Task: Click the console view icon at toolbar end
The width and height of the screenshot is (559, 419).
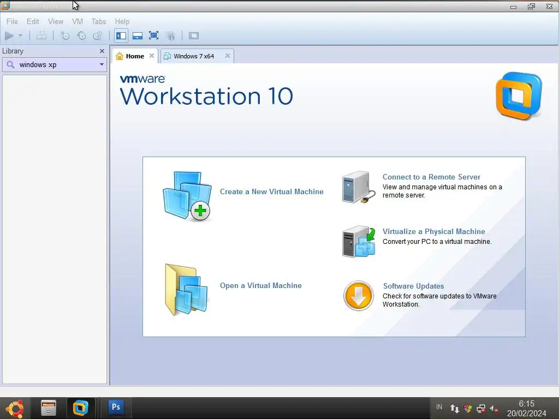Action: tap(194, 35)
